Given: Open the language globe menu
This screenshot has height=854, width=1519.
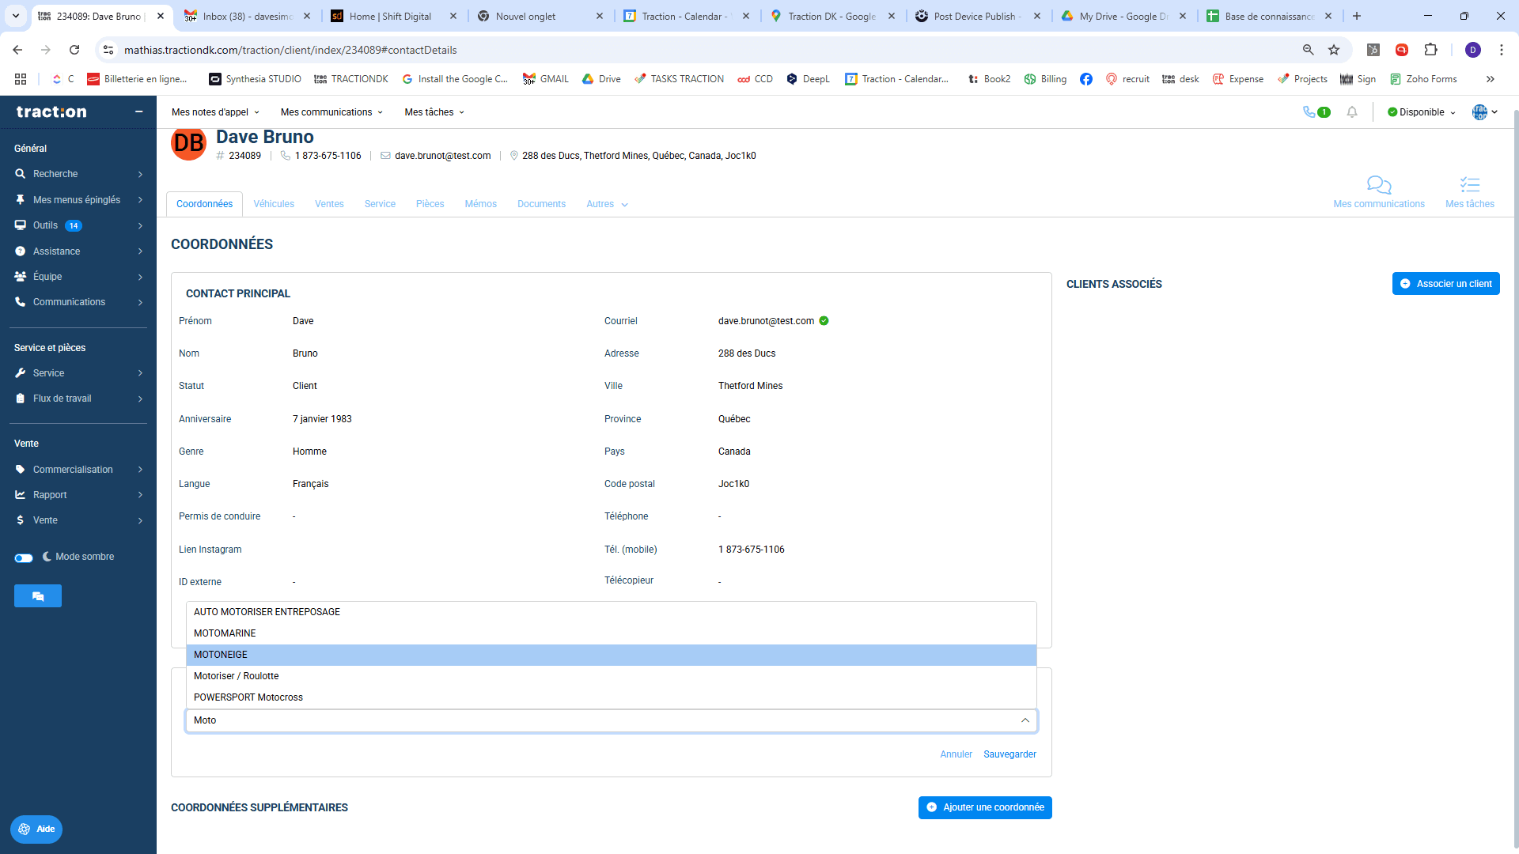Looking at the screenshot, I should [x=1484, y=112].
